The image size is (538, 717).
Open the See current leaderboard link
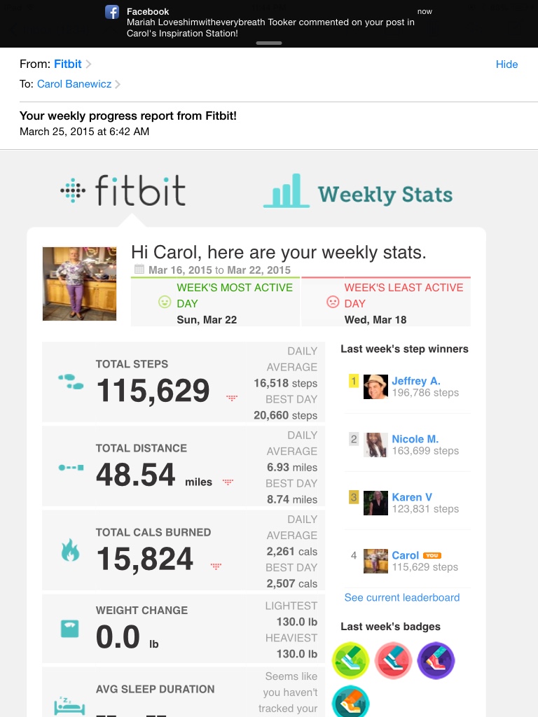[x=402, y=597]
